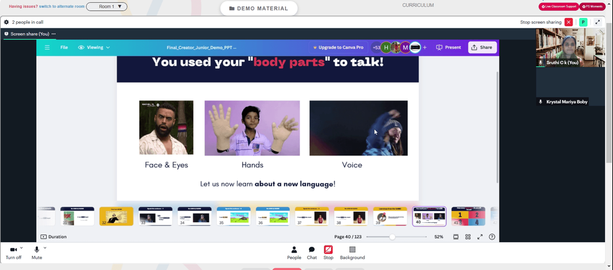613x270 pixels.
Task: Mute the microphone
Action: [37, 253]
